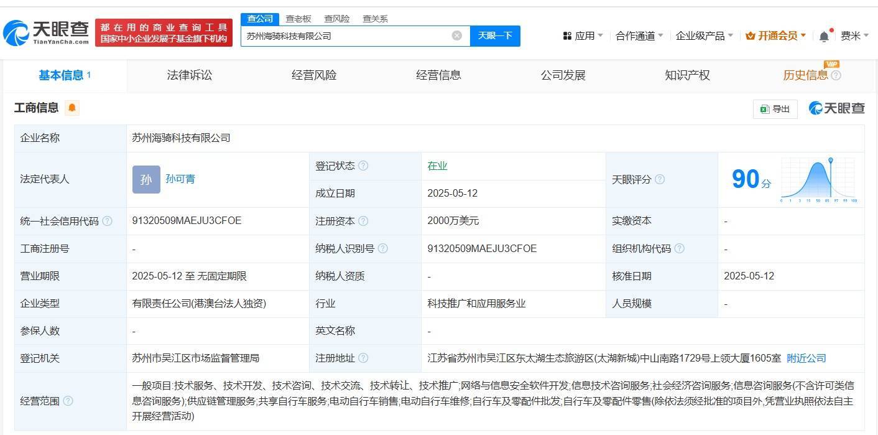The height and width of the screenshot is (435, 878).
Task: Open the 天眼评分 distribution chart
Action: [818, 180]
